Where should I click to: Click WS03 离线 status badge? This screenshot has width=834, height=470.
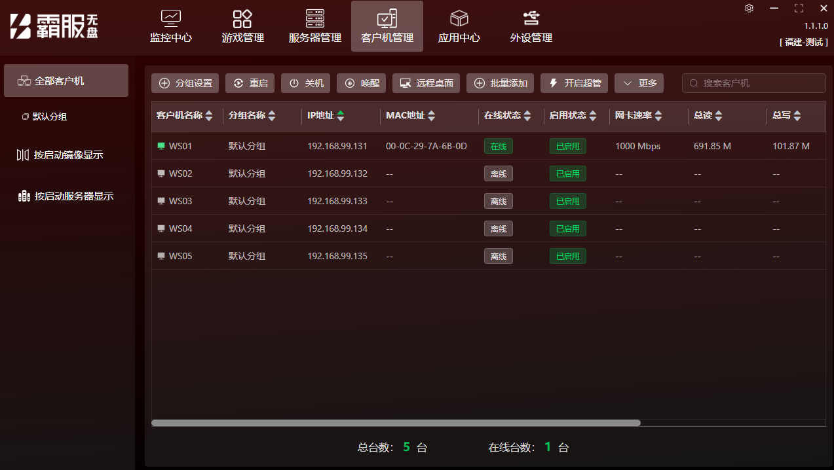(499, 201)
